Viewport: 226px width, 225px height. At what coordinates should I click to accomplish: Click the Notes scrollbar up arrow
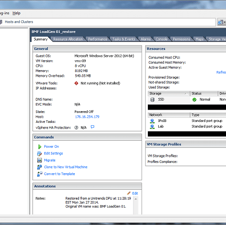pos(136,199)
